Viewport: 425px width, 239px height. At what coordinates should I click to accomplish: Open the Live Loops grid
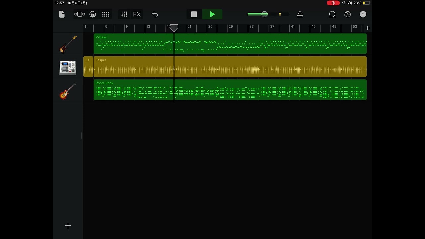(x=106, y=14)
